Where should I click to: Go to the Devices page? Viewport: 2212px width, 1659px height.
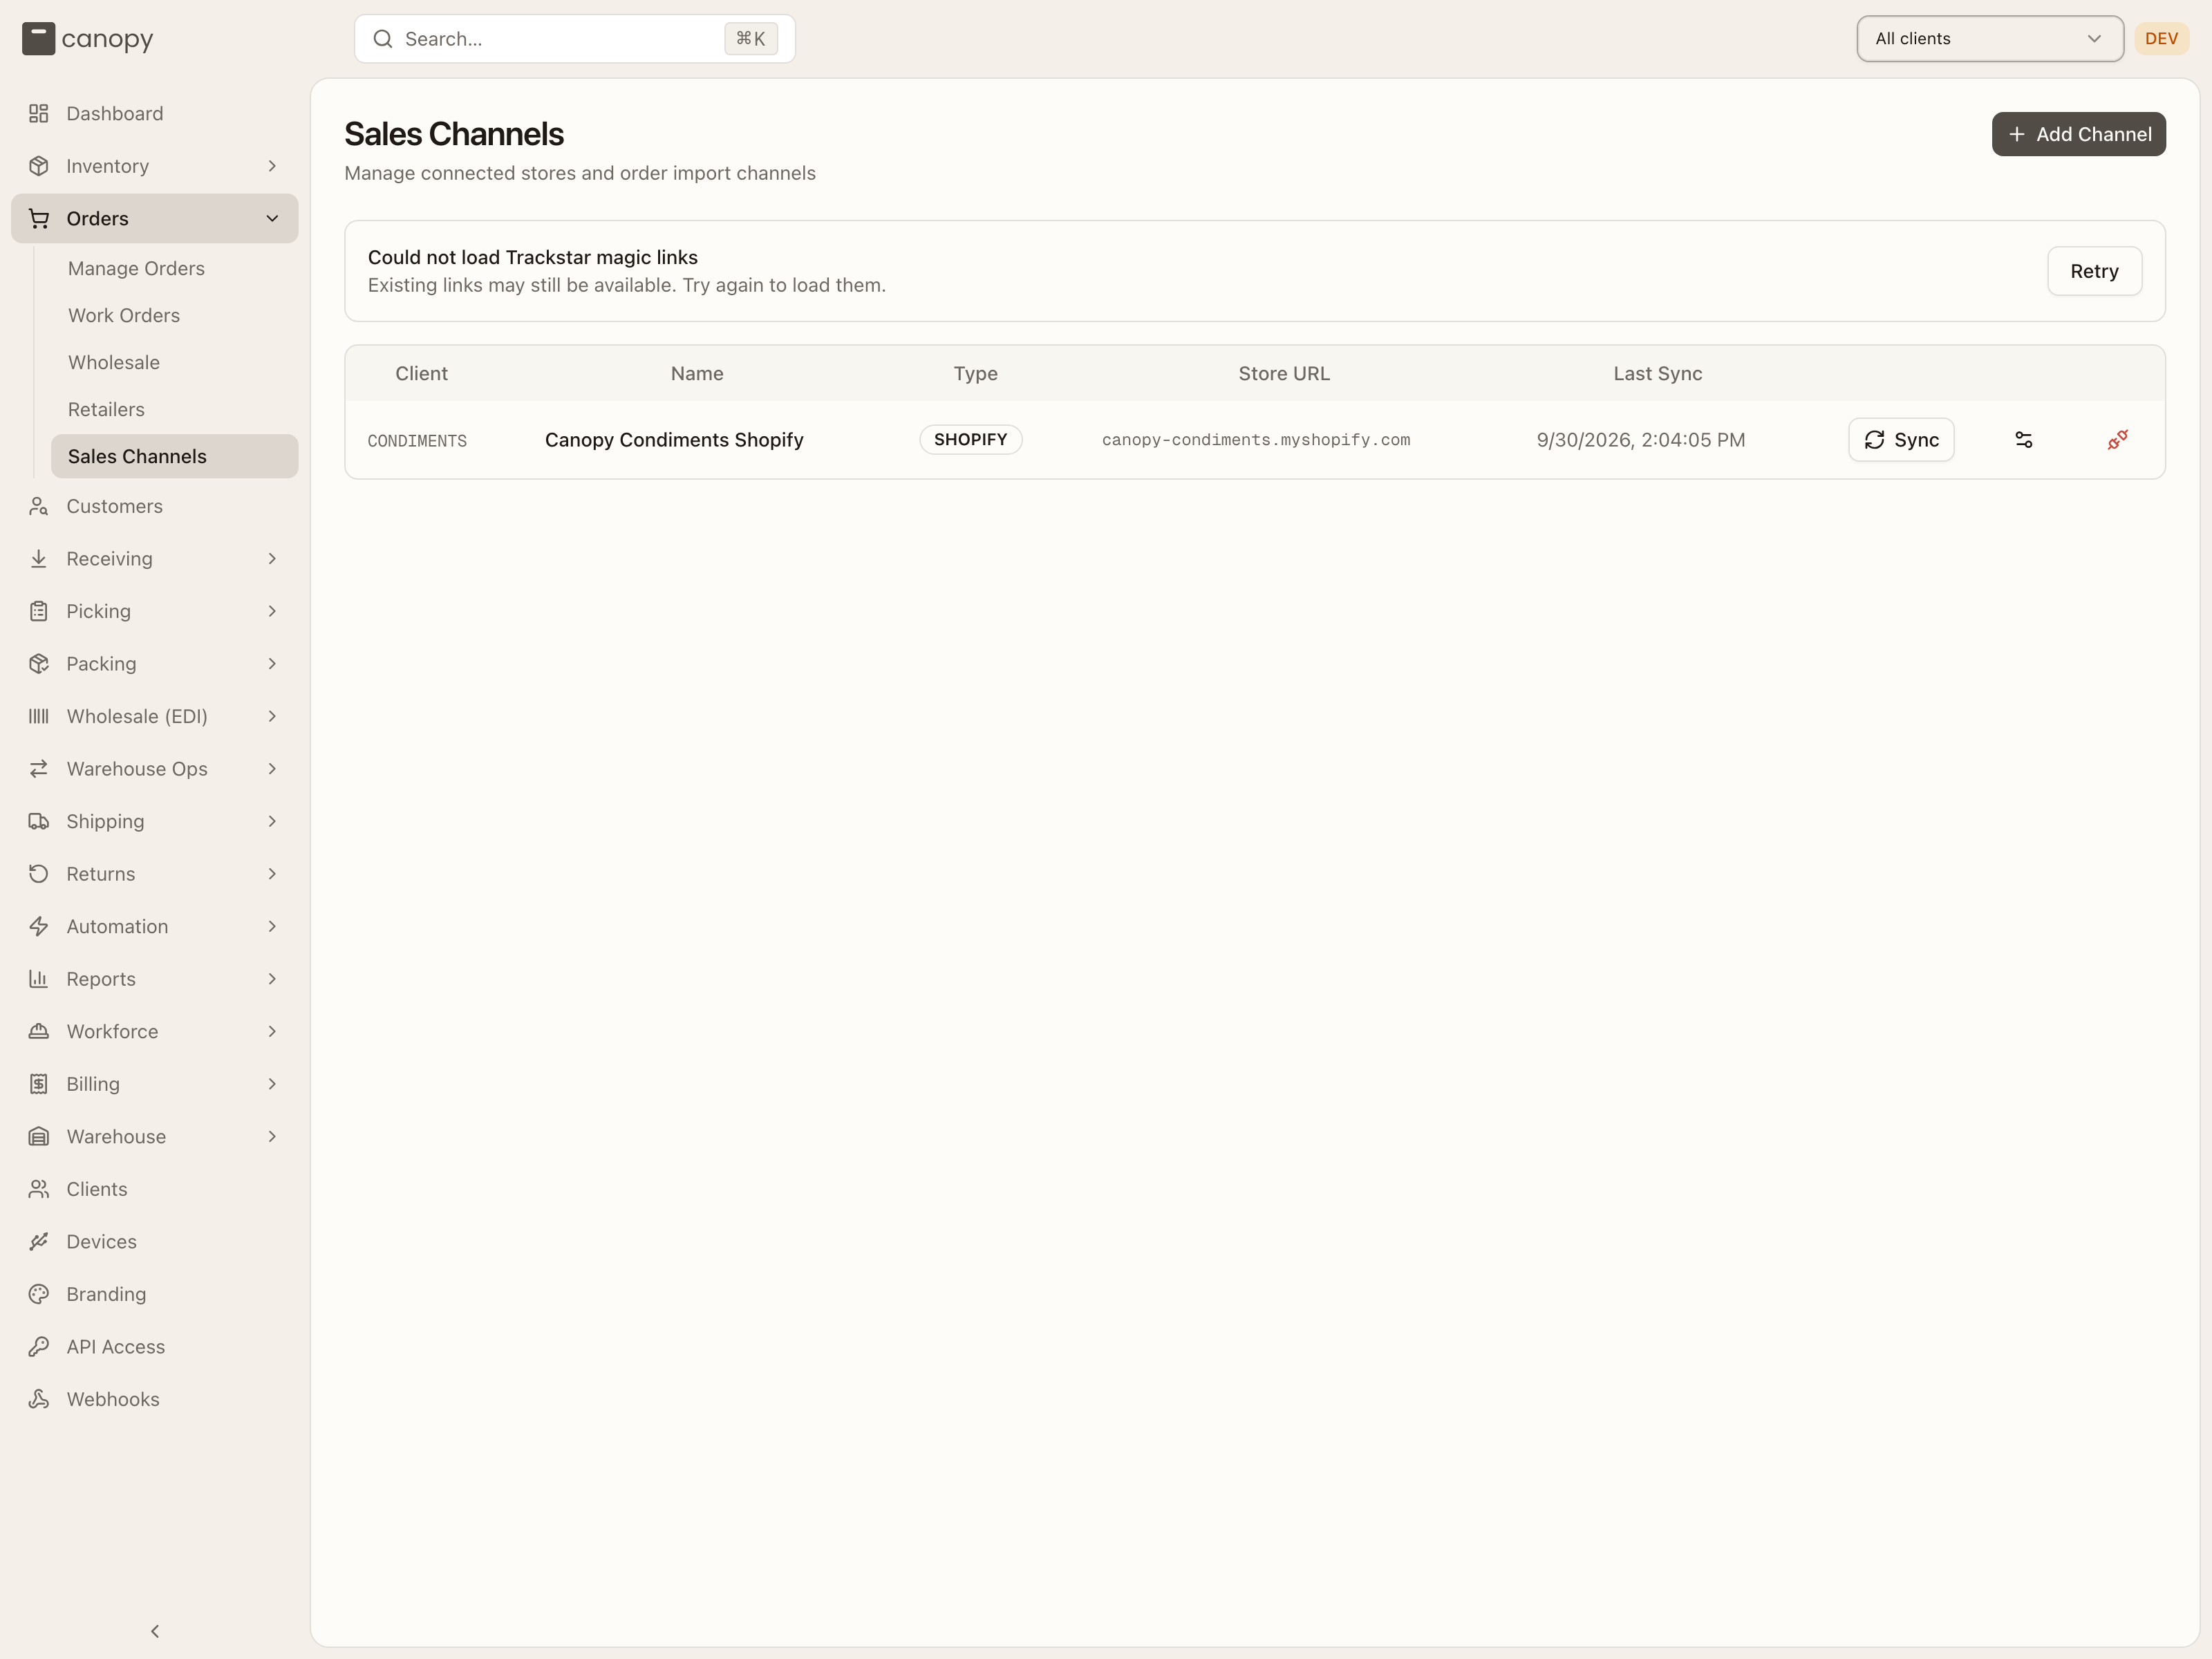tap(155, 1241)
